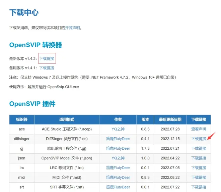Open 查看声明 link in ace row
The image size is (221, 192).
199,129
